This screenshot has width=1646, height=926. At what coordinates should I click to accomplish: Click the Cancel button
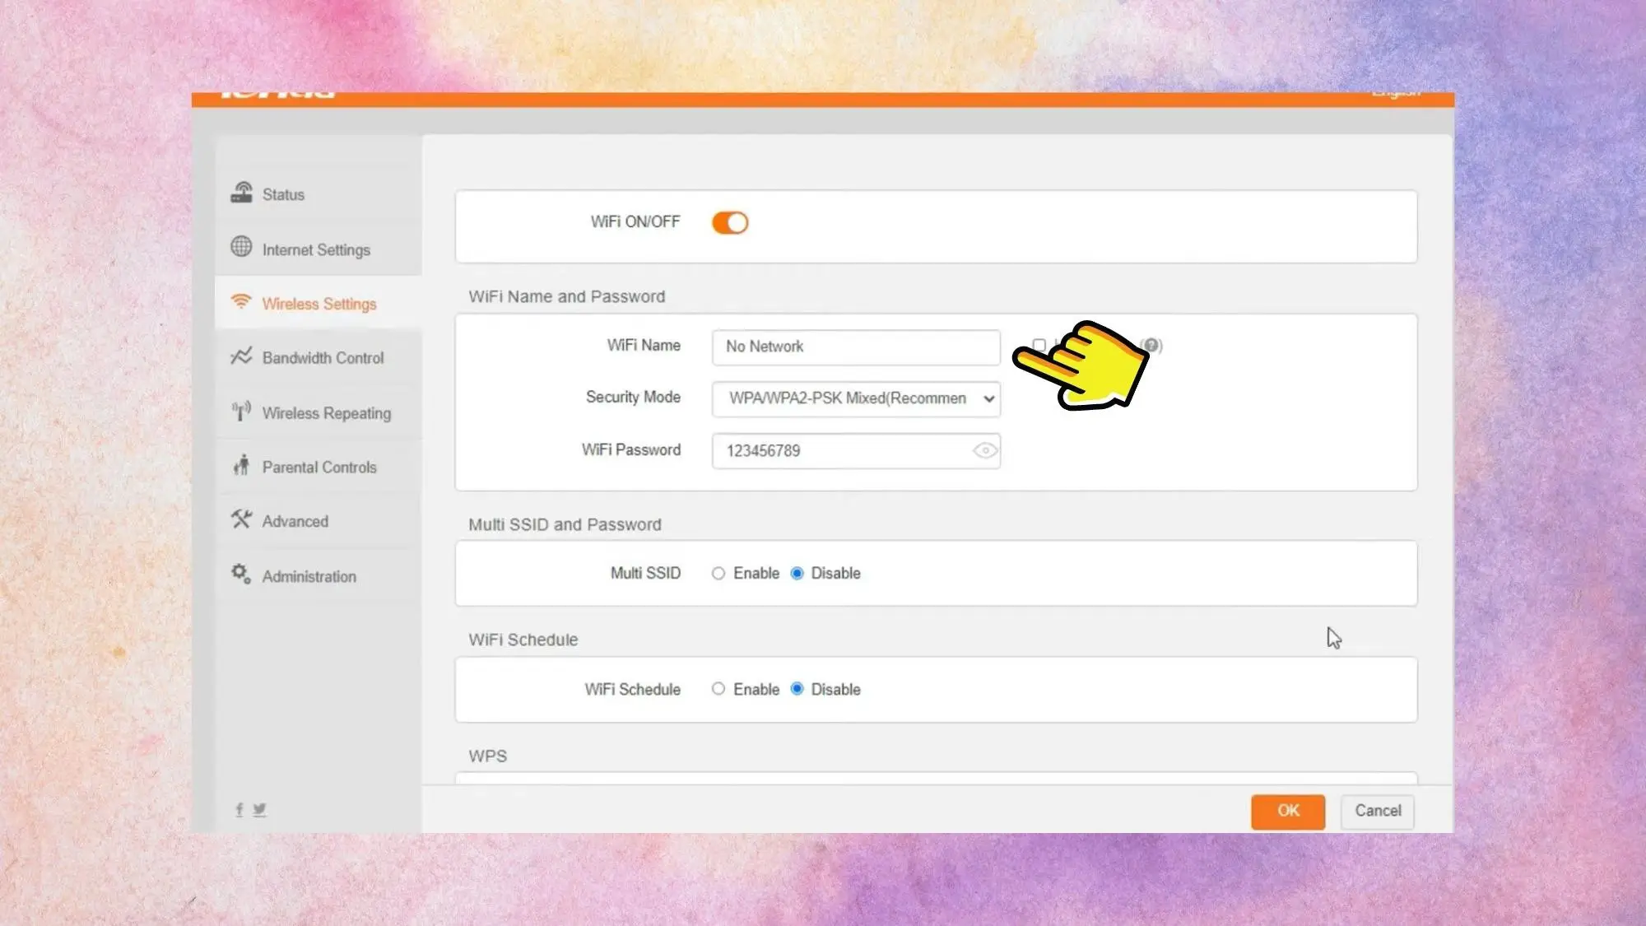click(1378, 812)
